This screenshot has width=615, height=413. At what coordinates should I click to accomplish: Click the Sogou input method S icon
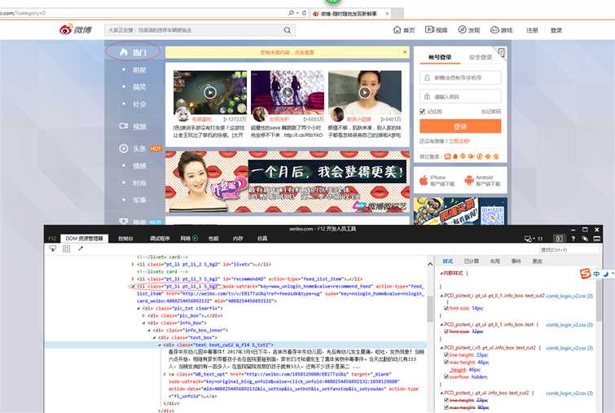(x=585, y=274)
